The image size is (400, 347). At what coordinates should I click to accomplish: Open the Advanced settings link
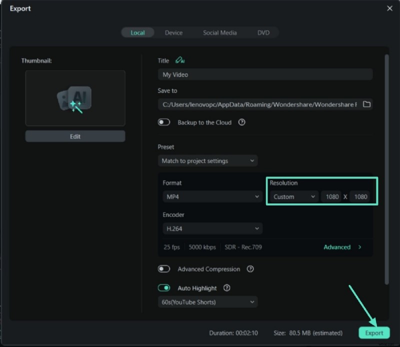(342, 247)
